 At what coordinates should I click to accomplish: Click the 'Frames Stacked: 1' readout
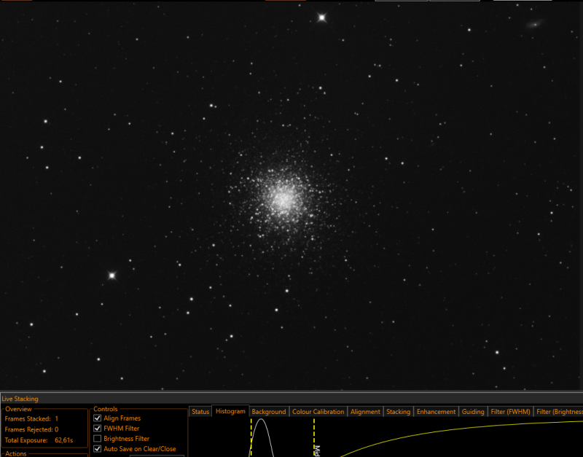(31, 418)
